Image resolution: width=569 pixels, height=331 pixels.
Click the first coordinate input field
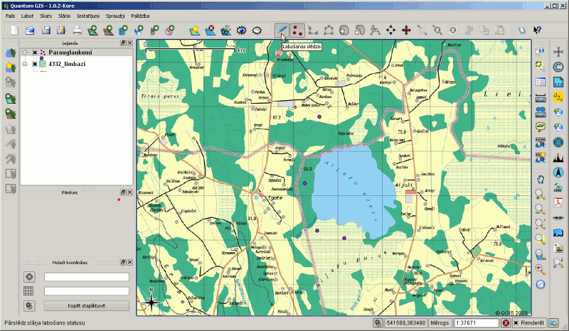click(x=86, y=277)
